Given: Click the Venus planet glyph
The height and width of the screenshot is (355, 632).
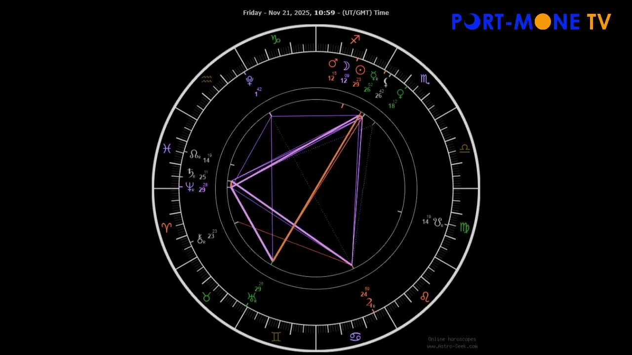Looking at the screenshot, I should pyautogui.click(x=400, y=93).
